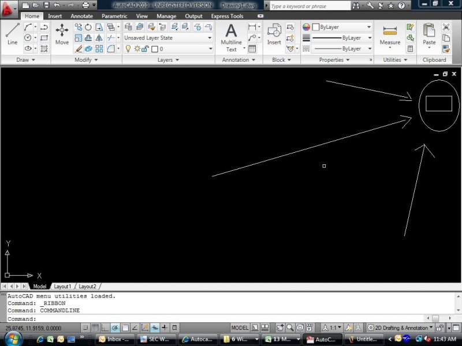The image size is (462, 346).
Task: Toggle Grid Display in status bar
Action: pyautogui.click(x=95, y=328)
